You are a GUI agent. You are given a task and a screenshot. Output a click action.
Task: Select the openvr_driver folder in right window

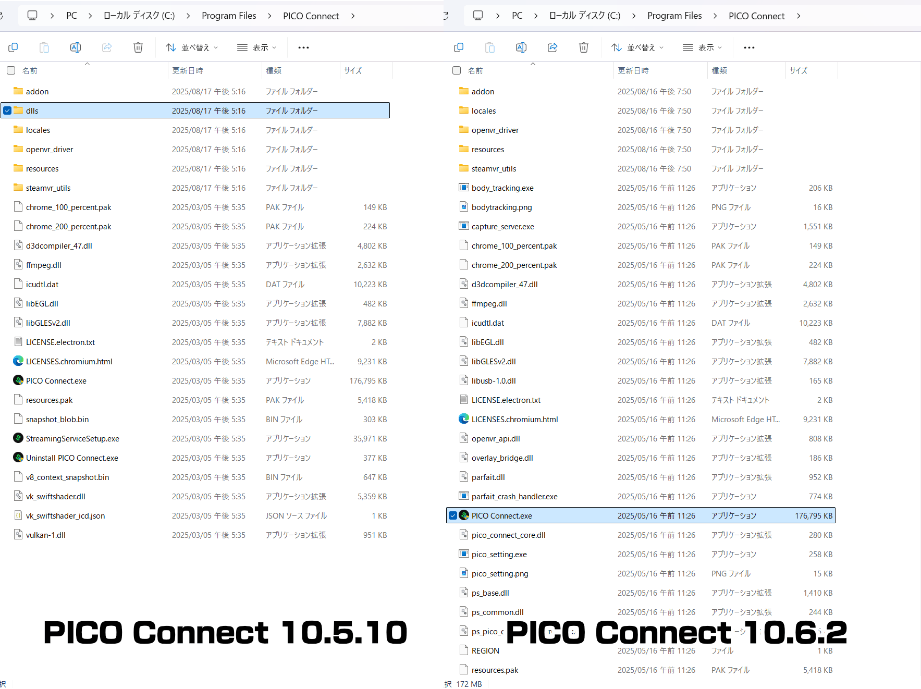pyautogui.click(x=495, y=130)
